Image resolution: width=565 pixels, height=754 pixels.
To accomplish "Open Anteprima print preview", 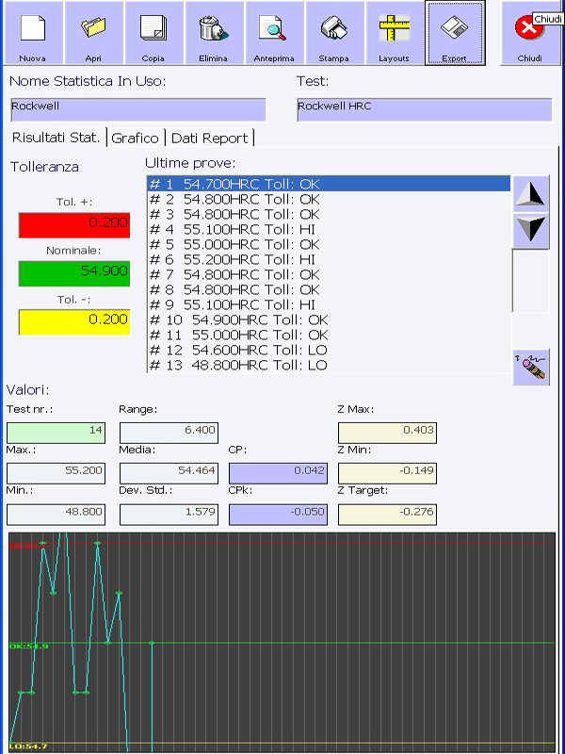I will click(x=273, y=33).
